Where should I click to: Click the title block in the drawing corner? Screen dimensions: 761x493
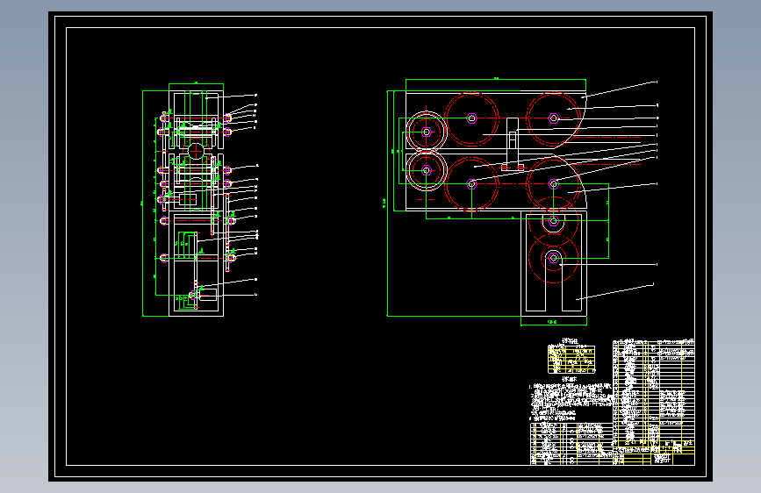click(x=655, y=453)
